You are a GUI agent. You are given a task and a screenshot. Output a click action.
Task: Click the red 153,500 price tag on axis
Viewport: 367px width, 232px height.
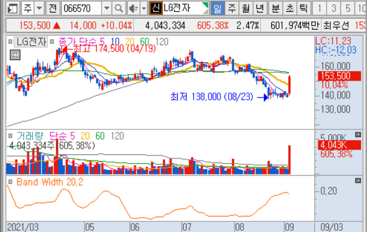tap(339, 76)
